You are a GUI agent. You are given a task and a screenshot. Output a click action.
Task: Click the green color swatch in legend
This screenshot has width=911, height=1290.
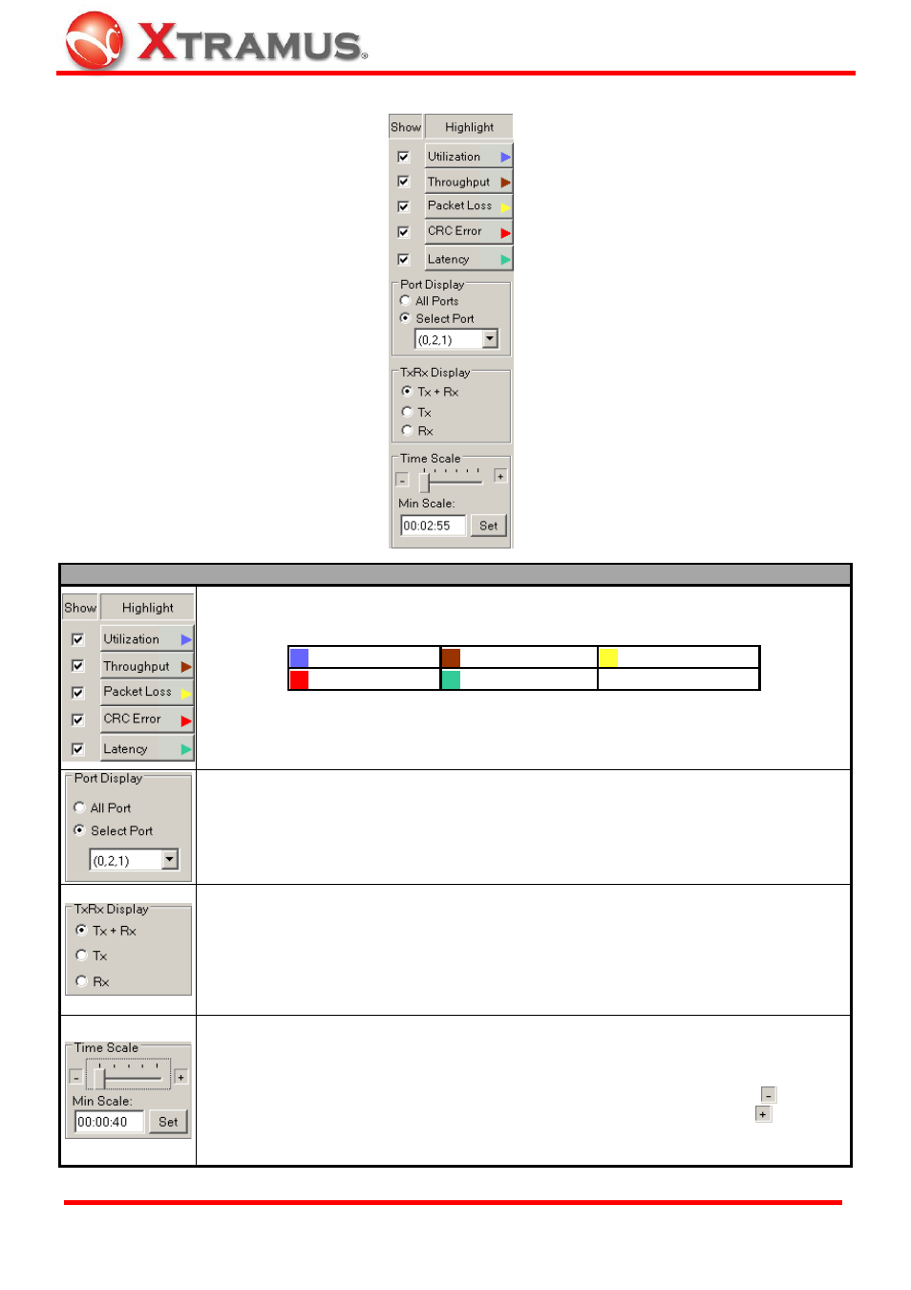point(451,679)
